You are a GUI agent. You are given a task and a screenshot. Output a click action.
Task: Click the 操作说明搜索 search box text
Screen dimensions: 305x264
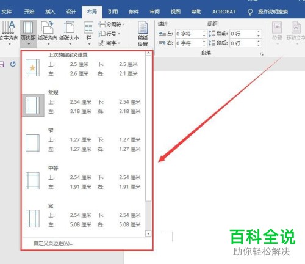[x=273, y=12]
